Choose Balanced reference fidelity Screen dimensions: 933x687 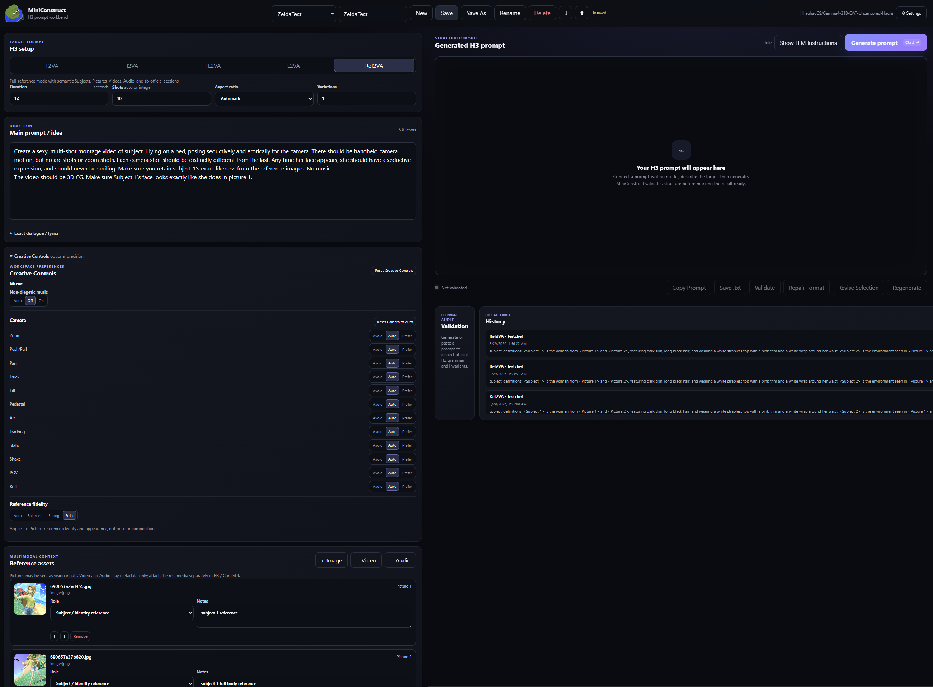(x=35, y=516)
